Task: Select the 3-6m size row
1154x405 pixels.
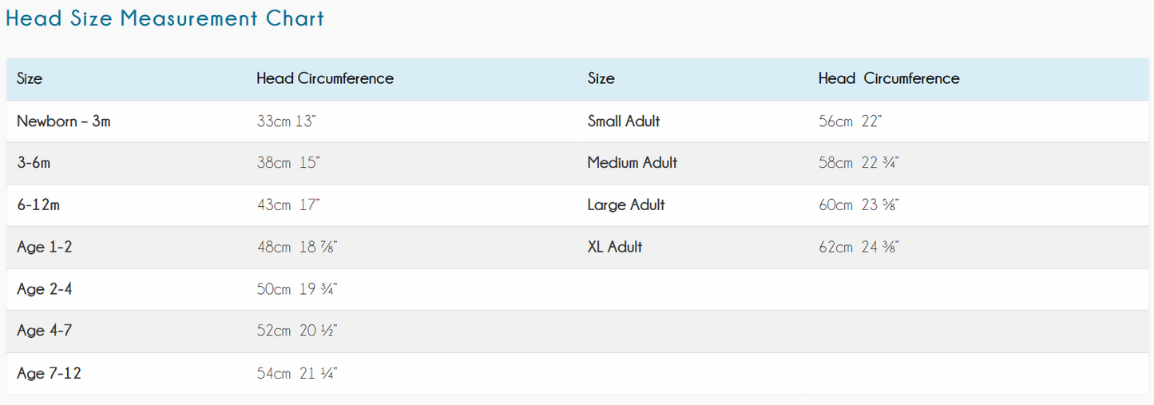Action: (577, 163)
